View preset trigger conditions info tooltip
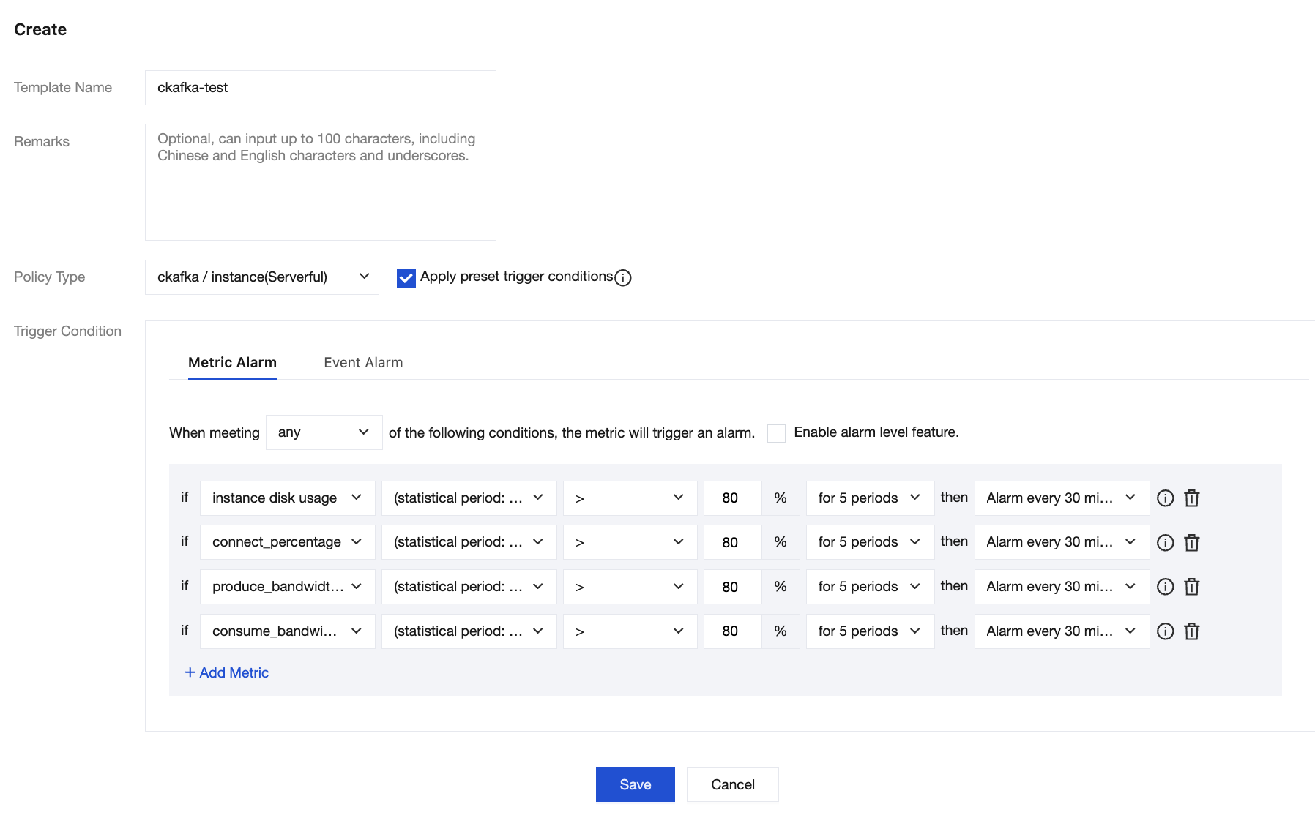 coord(623,278)
